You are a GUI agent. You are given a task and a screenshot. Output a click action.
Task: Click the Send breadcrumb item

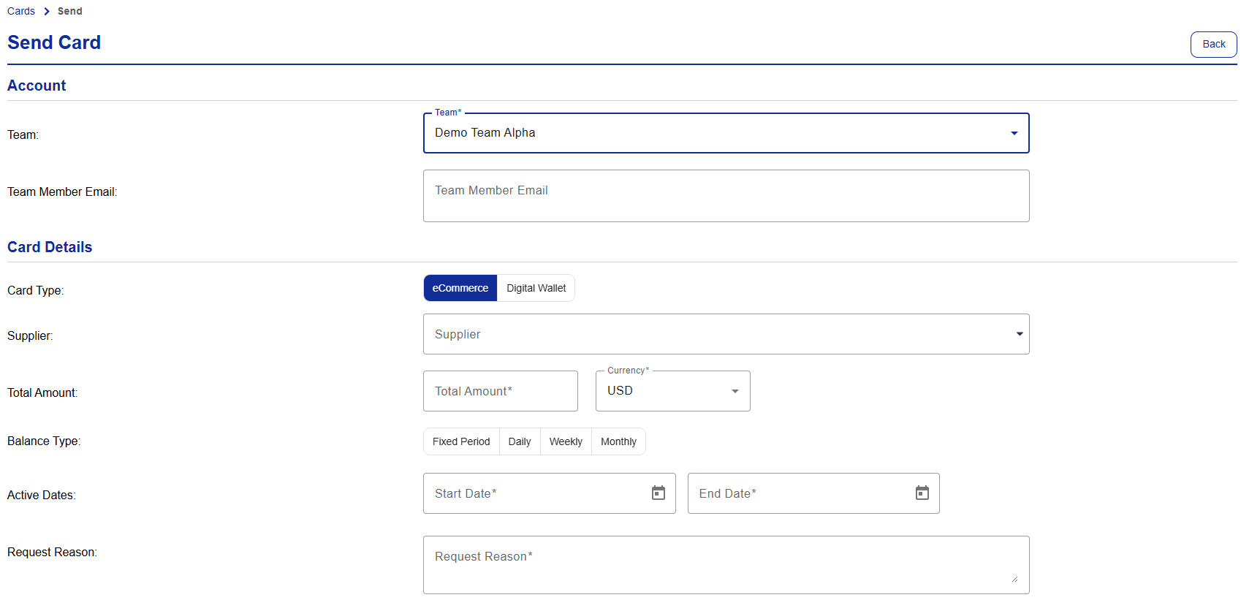70,11
